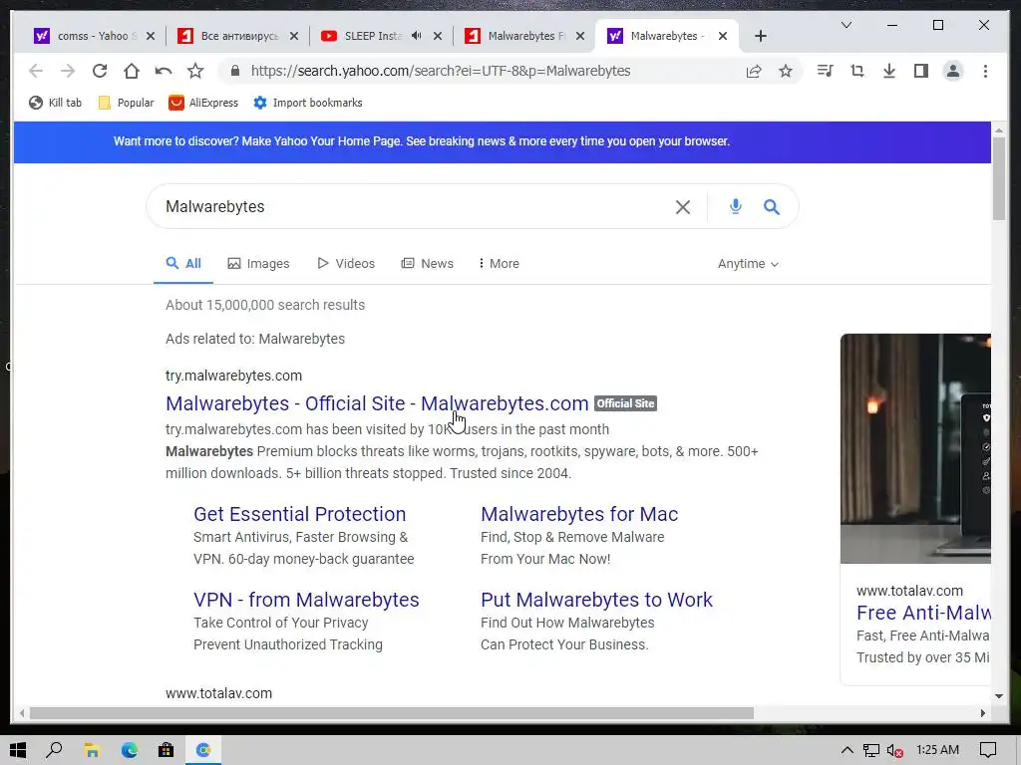Close the SLEEP Insta tab
The height and width of the screenshot is (765, 1021).
click(x=438, y=36)
